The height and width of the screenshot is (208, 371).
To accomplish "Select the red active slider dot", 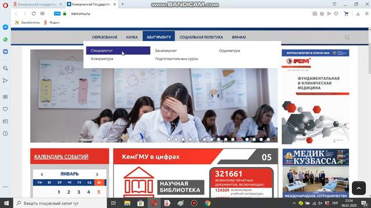I will click(x=240, y=139).
